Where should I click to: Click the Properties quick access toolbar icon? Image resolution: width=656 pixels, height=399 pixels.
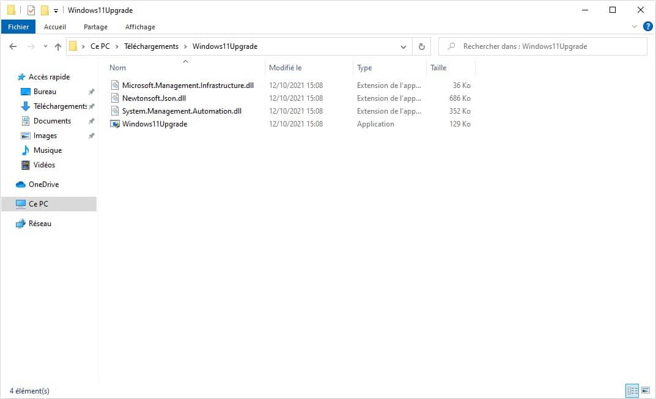point(31,10)
